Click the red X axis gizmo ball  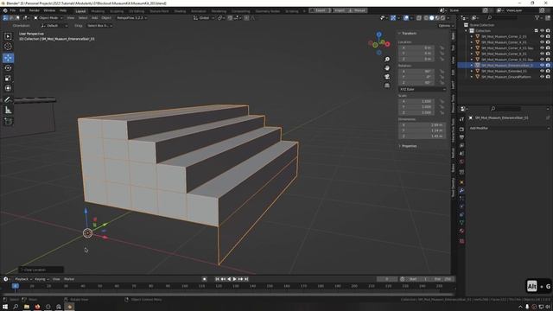[387, 44]
